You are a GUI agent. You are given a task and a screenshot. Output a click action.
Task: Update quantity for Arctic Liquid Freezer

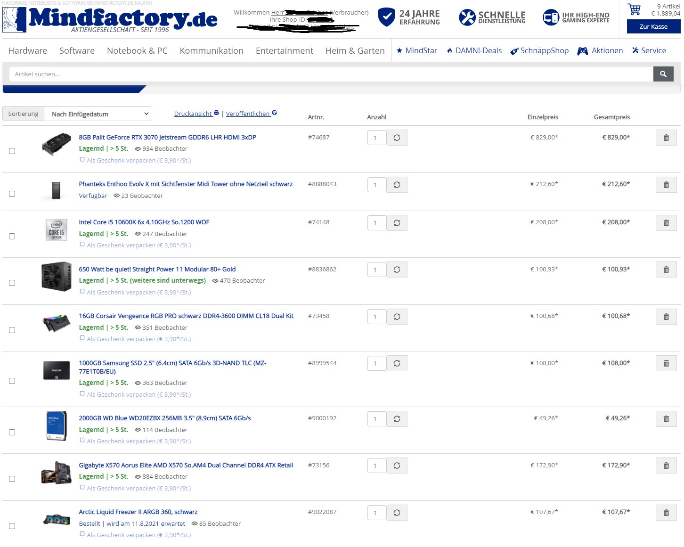(x=397, y=513)
